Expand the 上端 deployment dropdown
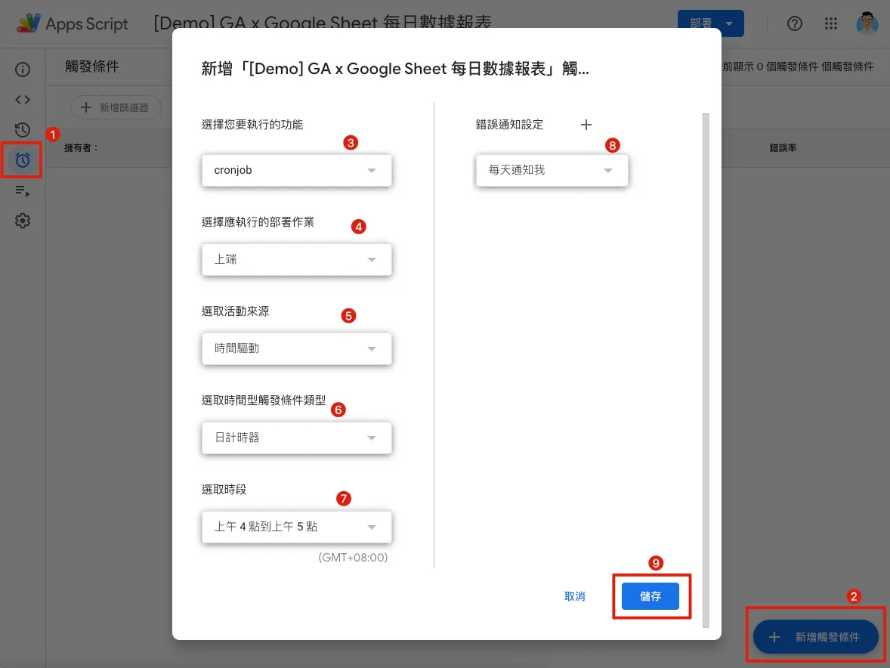Viewport: 890px width, 668px height. (x=296, y=259)
